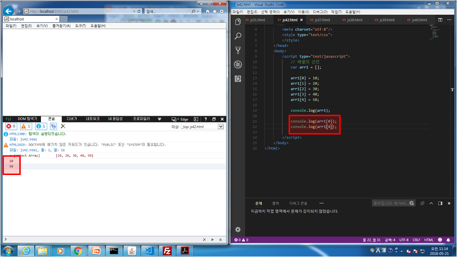Open 도구(T) menu in Internet Explorer

click(x=81, y=26)
